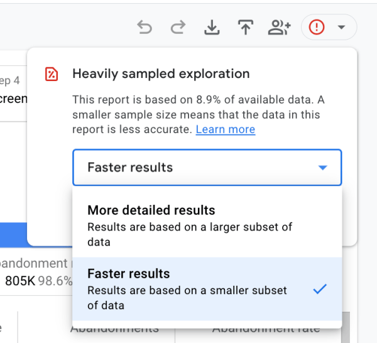Click the red percent sampling icon in popup

[52, 74]
